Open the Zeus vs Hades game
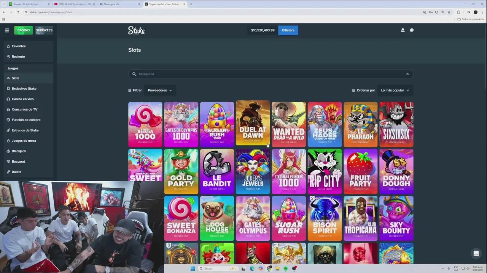The height and width of the screenshot is (273, 487). pos(325,124)
